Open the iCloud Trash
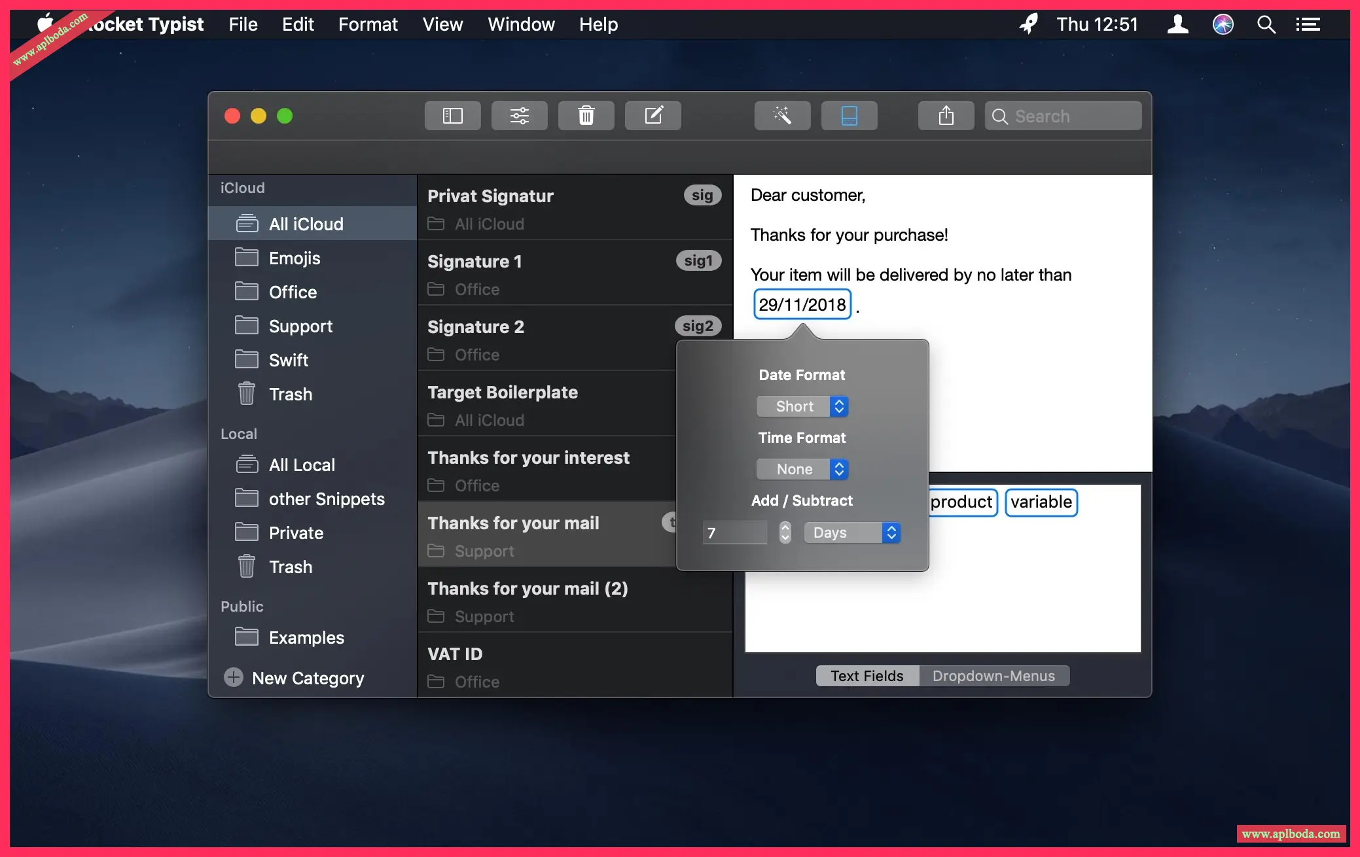The height and width of the screenshot is (857, 1360). click(x=312, y=394)
